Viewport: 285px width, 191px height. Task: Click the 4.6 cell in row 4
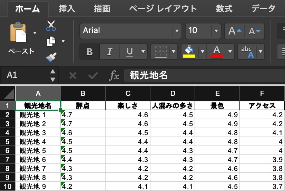pos(83,133)
